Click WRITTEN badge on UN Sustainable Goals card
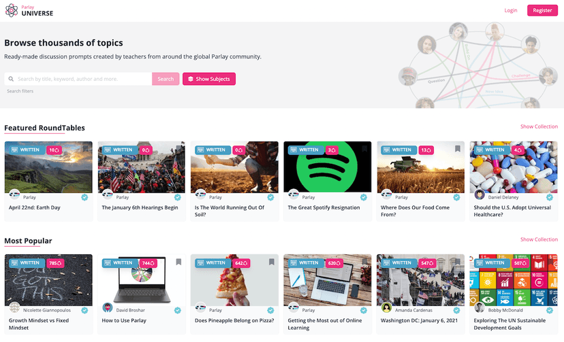564x342 pixels. click(492, 263)
